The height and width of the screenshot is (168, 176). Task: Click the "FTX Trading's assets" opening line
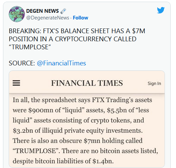pos(82,100)
